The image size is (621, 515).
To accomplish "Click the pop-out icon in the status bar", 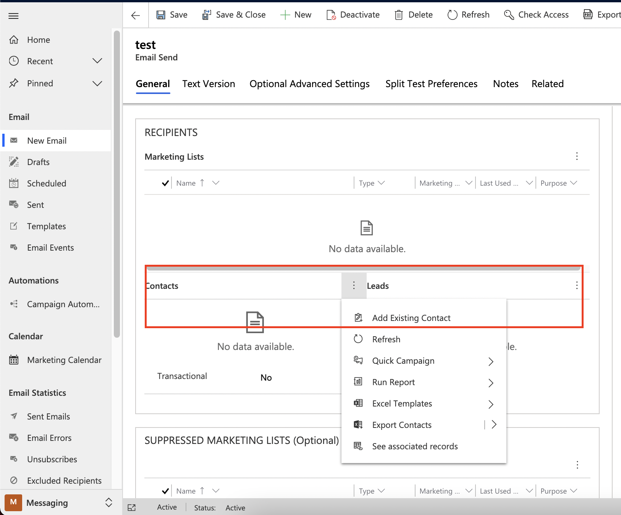I will [x=132, y=508].
